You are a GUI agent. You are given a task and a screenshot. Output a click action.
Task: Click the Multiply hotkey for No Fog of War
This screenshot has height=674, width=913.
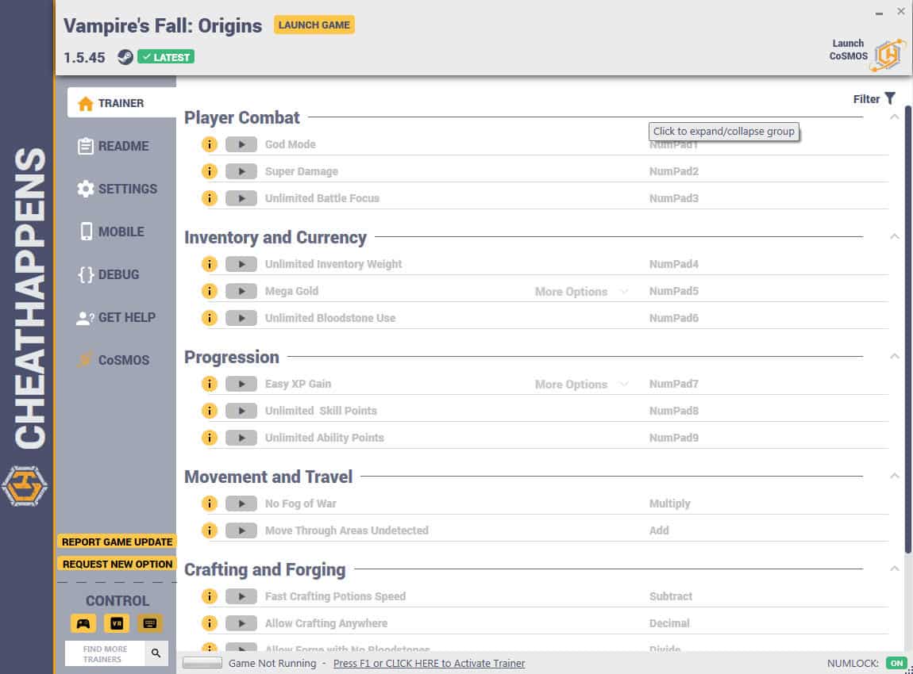669,504
